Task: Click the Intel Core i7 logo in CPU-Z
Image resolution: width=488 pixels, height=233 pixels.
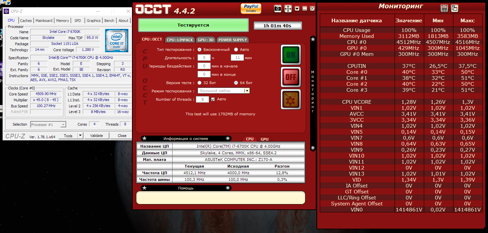Action: coord(116,40)
